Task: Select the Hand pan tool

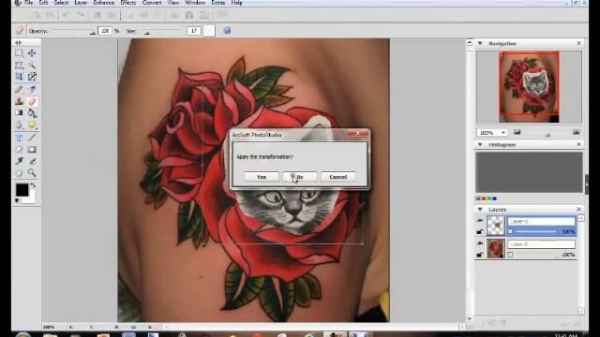Action: pos(19,173)
